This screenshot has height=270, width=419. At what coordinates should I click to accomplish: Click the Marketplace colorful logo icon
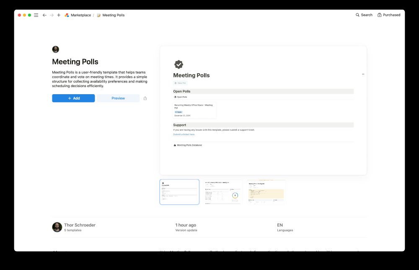pyautogui.click(x=67, y=15)
